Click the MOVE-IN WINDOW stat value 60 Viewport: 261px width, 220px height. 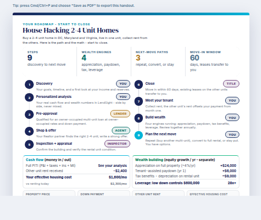point(195,58)
